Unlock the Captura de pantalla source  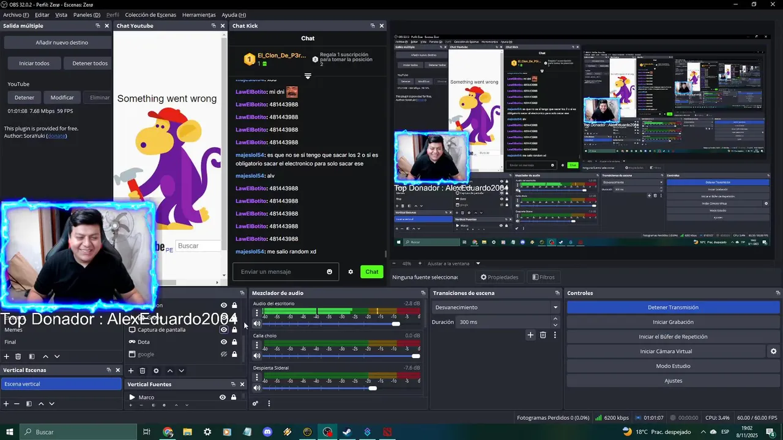(x=234, y=330)
